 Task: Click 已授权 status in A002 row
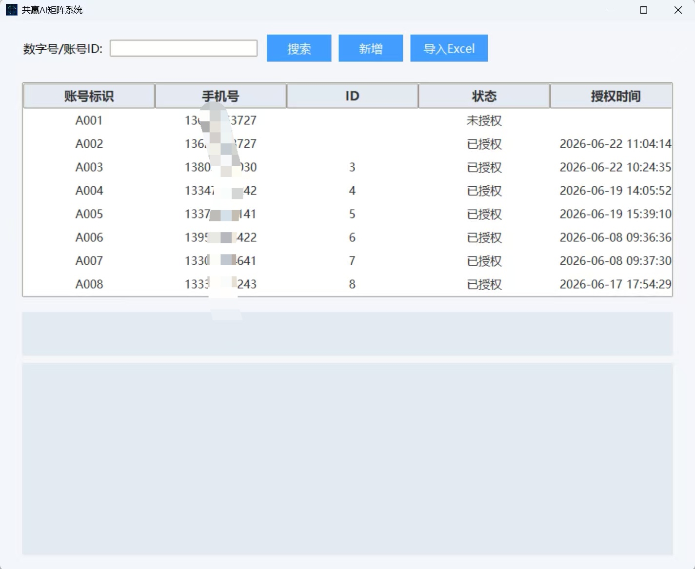[484, 144]
